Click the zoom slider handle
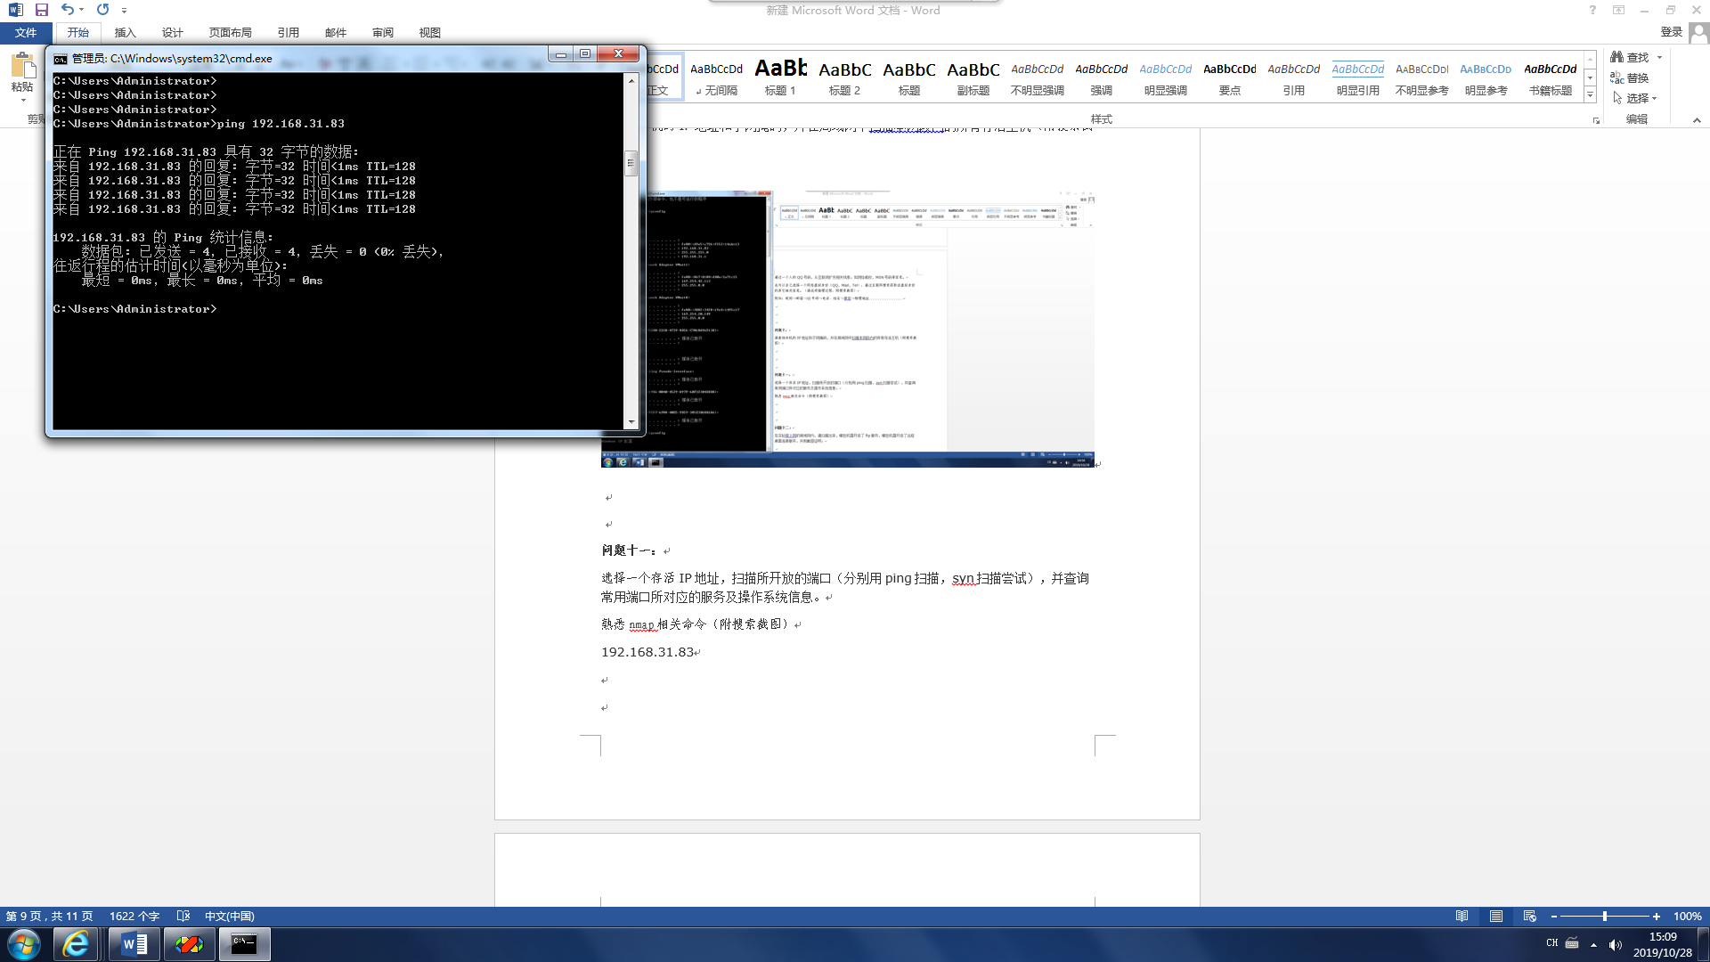This screenshot has height=962, width=1710. coord(1604,916)
